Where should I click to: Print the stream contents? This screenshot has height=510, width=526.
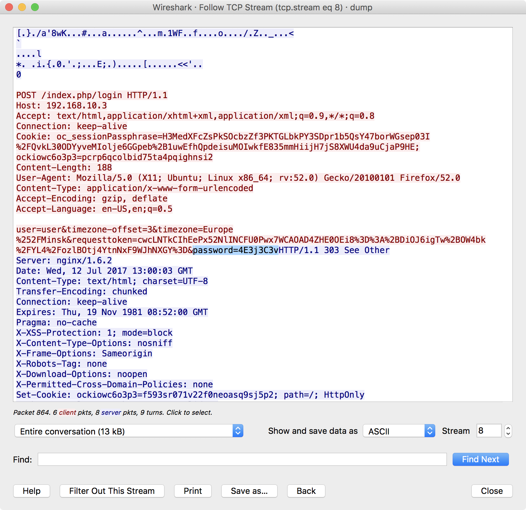coord(193,491)
